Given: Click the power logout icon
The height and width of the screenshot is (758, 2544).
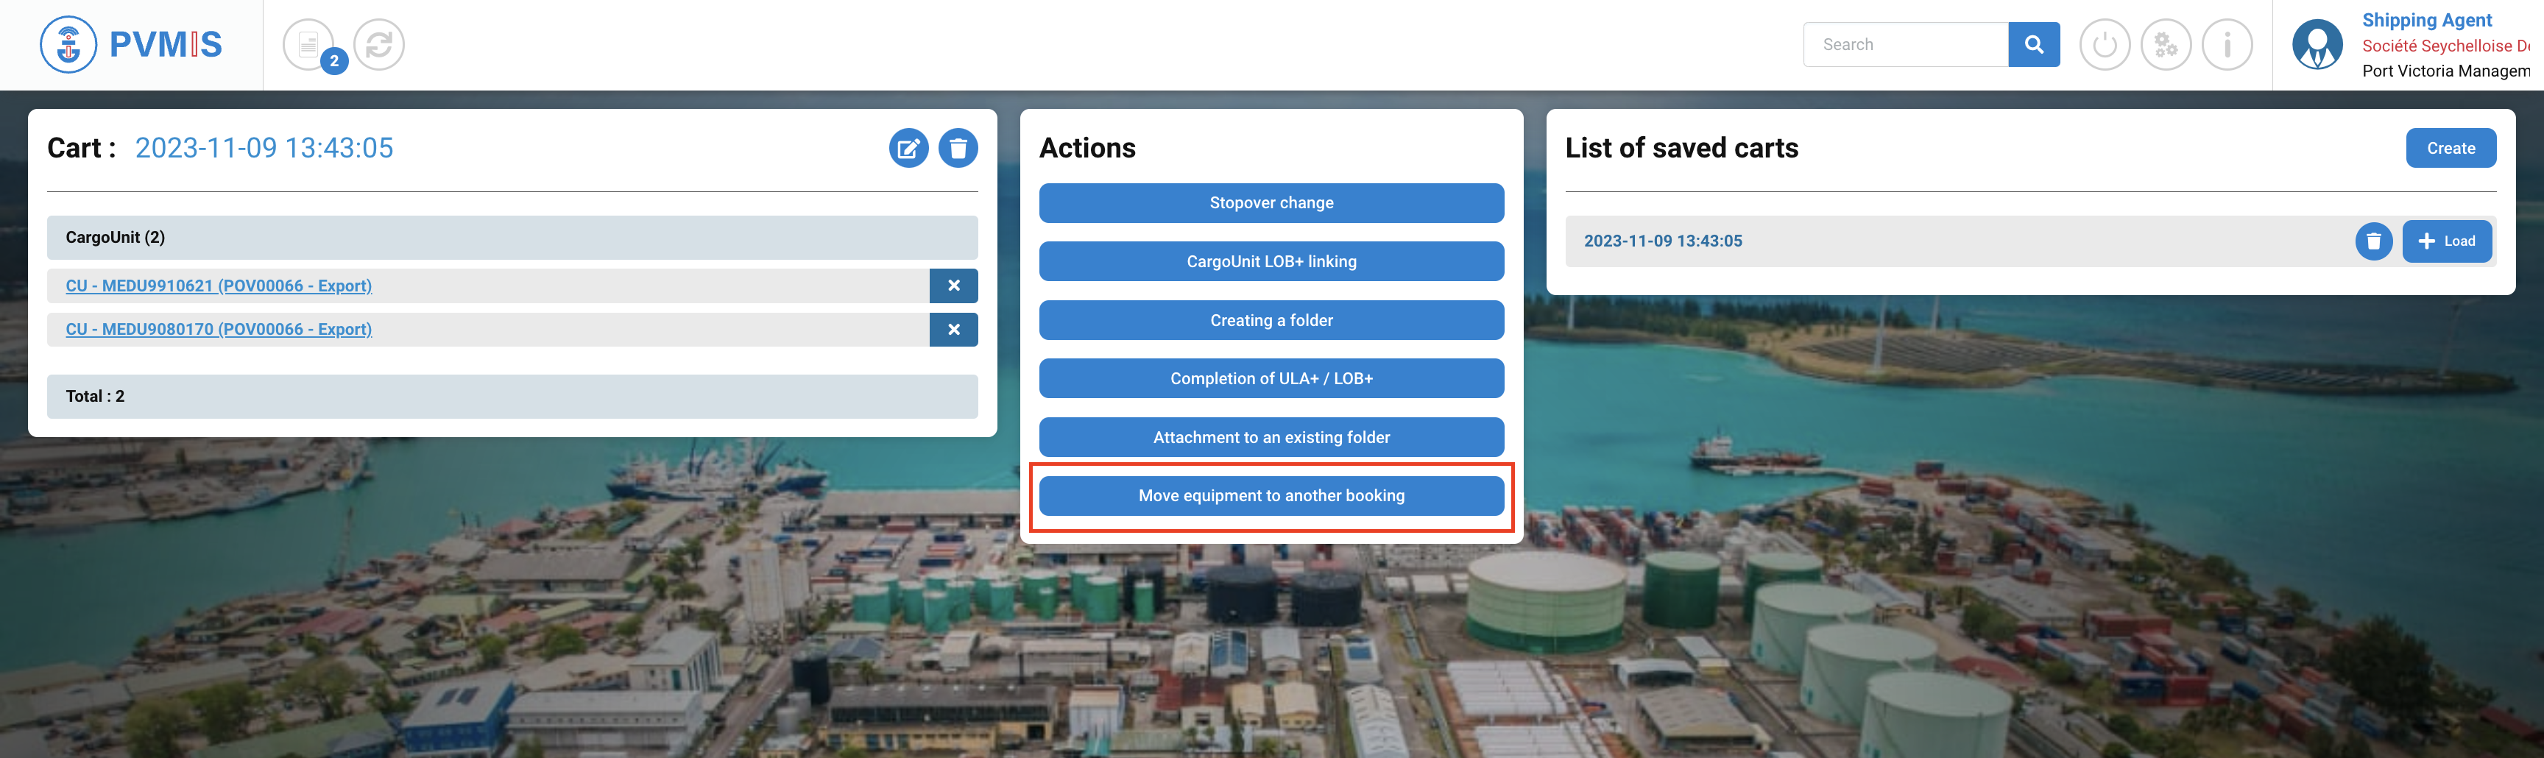Looking at the screenshot, I should point(2105,44).
